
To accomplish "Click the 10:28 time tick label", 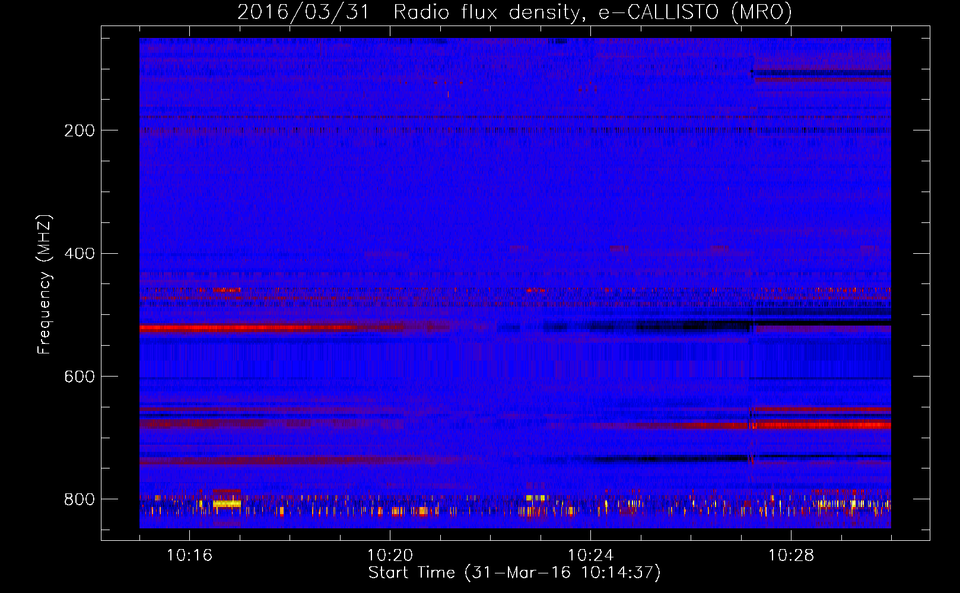I will [791, 556].
